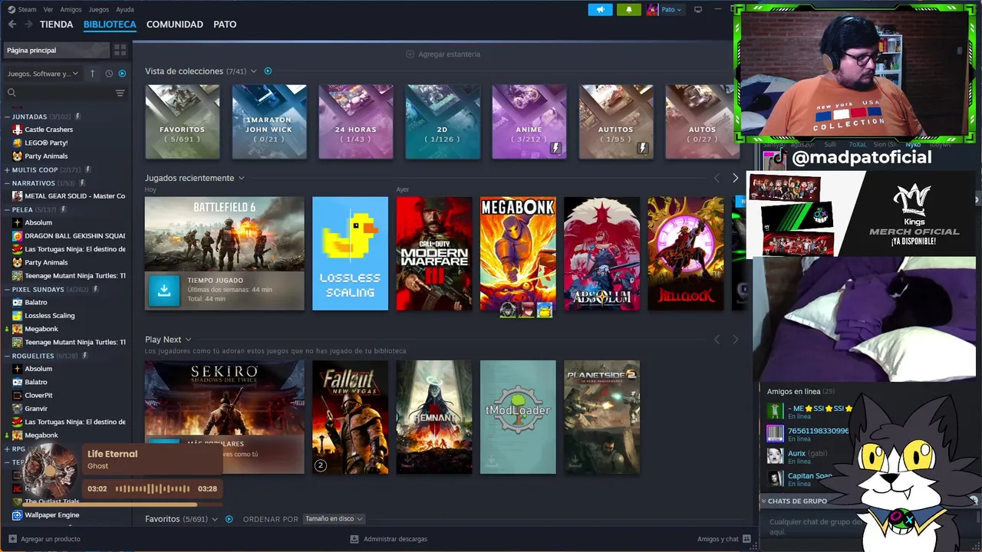Open the Pato account dropdown
982x552 pixels.
pyautogui.click(x=664, y=9)
